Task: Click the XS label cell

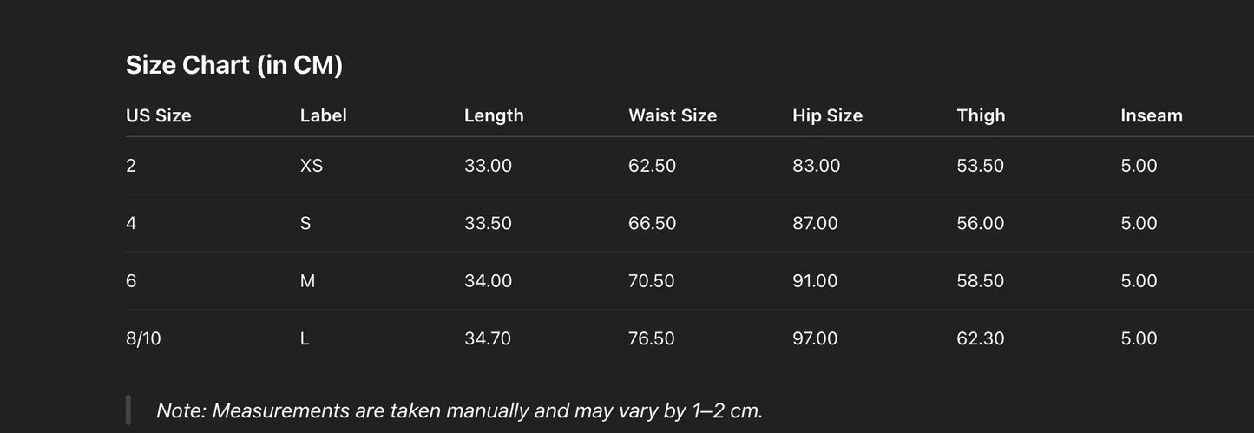Action: coord(312,166)
